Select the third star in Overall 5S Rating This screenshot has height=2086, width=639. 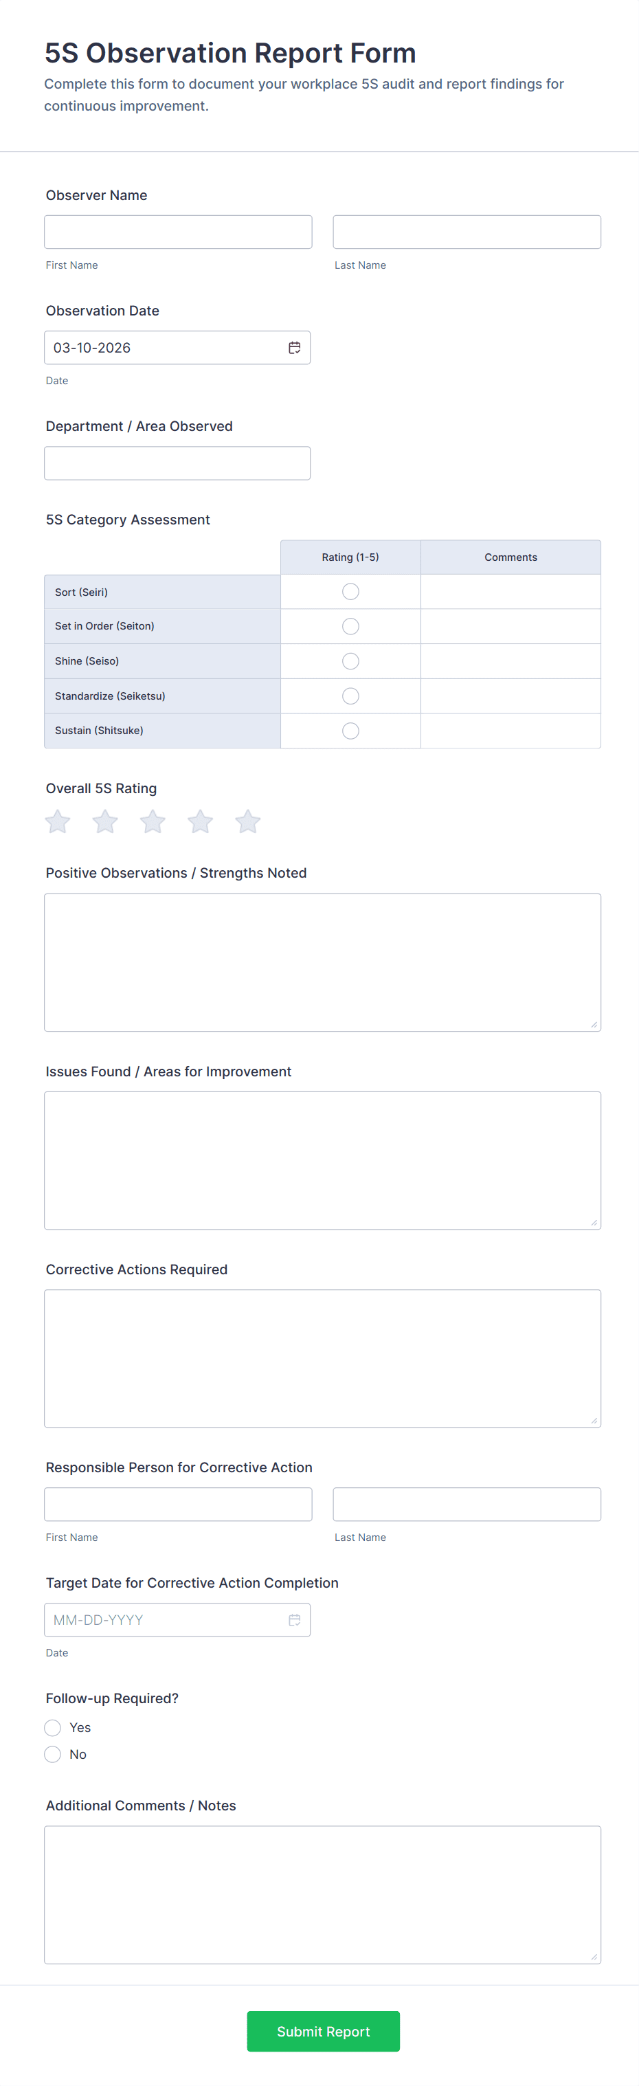click(x=153, y=822)
